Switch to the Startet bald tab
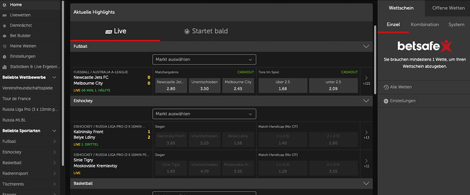 [206, 31]
